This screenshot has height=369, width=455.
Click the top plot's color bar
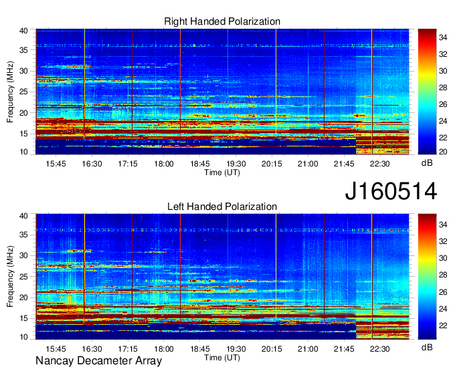pos(427,92)
